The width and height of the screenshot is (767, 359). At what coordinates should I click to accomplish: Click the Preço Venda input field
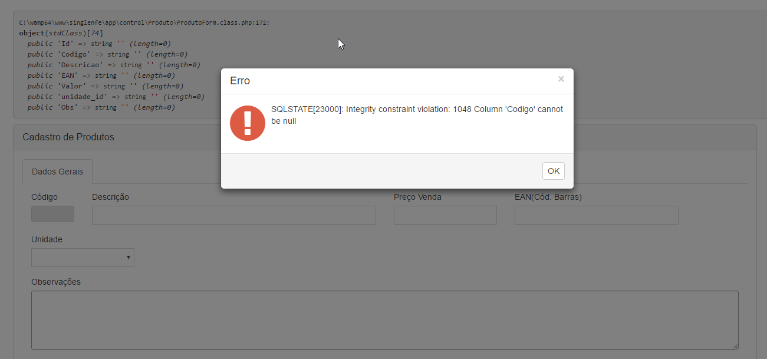click(445, 215)
